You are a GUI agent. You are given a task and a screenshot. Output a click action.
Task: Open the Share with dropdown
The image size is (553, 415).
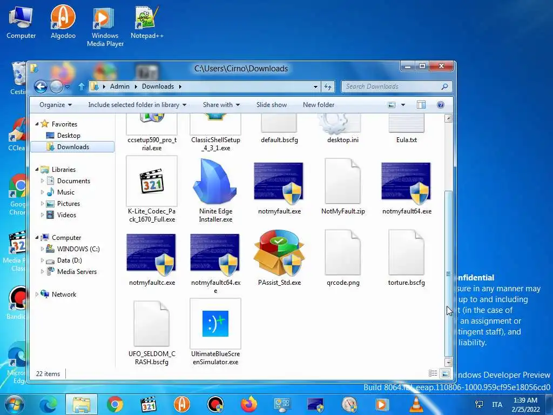tap(221, 105)
